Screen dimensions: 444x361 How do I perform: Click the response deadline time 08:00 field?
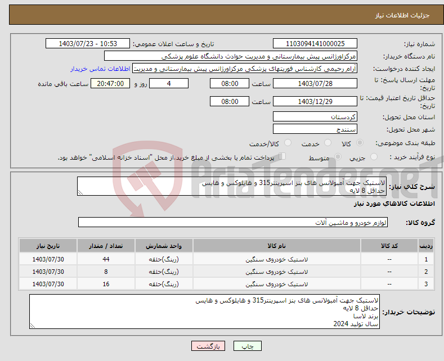coord(230,83)
